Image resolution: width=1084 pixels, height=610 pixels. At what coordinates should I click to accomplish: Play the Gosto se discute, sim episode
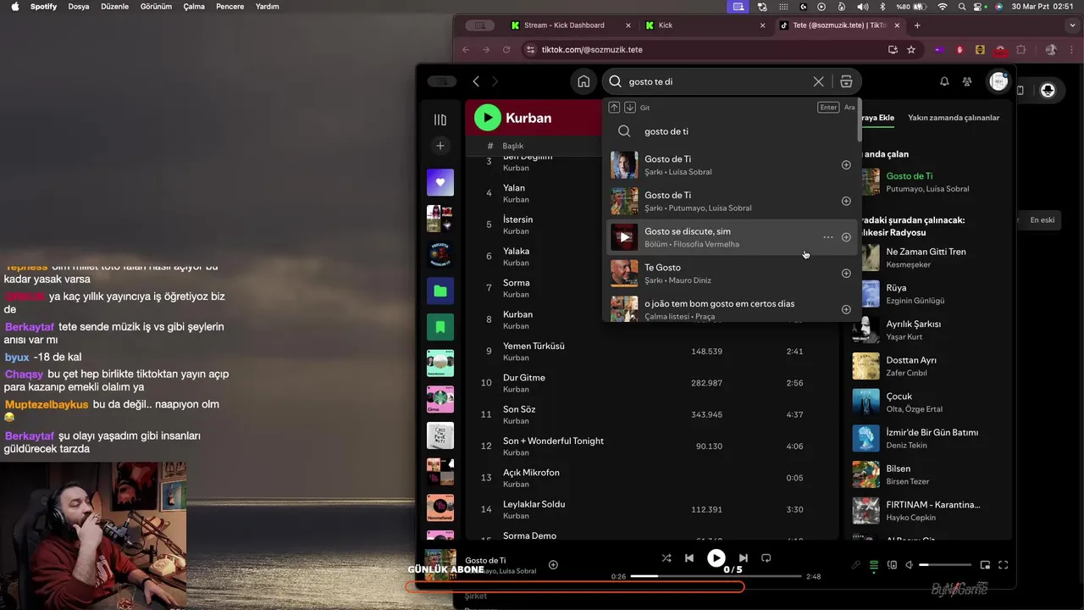(624, 237)
